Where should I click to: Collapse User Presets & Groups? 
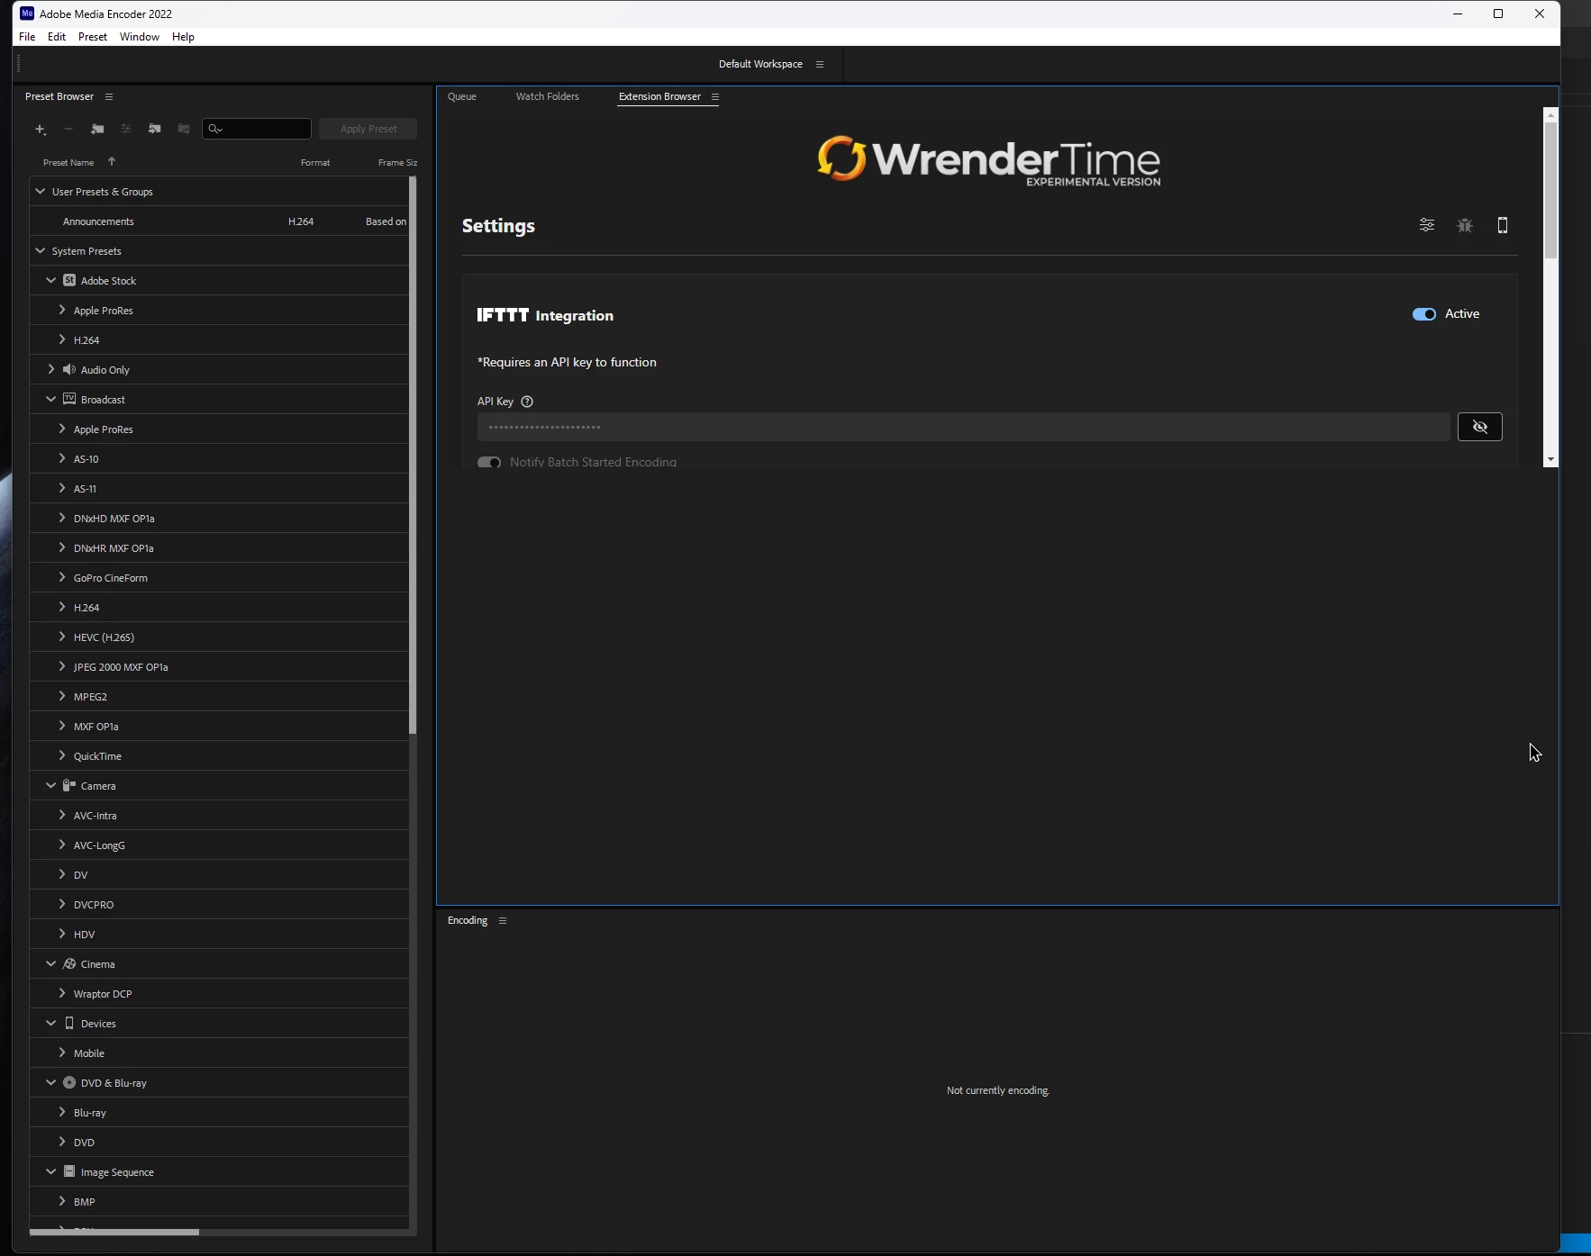coord(40,191)
